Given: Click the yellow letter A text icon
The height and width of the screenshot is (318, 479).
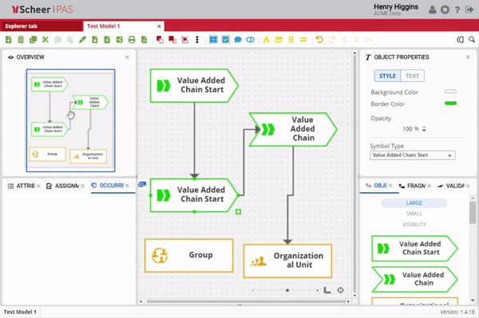Looking at the screenshot, I should [x=267, y=40].
